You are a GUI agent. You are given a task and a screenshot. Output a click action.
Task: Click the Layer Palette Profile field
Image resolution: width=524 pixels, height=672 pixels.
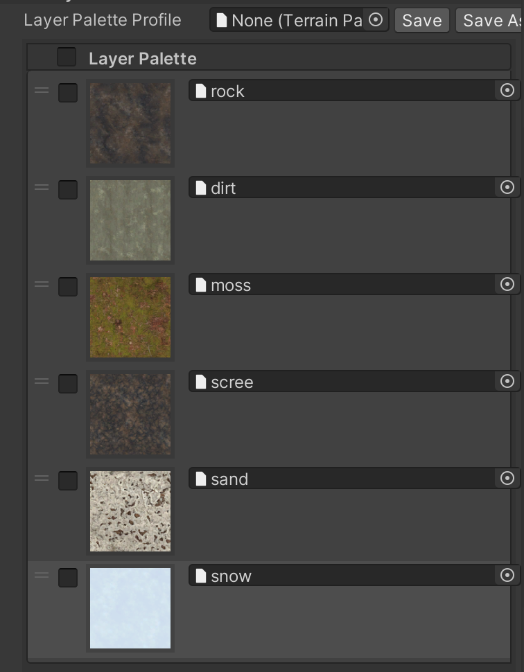click(291, 20)
